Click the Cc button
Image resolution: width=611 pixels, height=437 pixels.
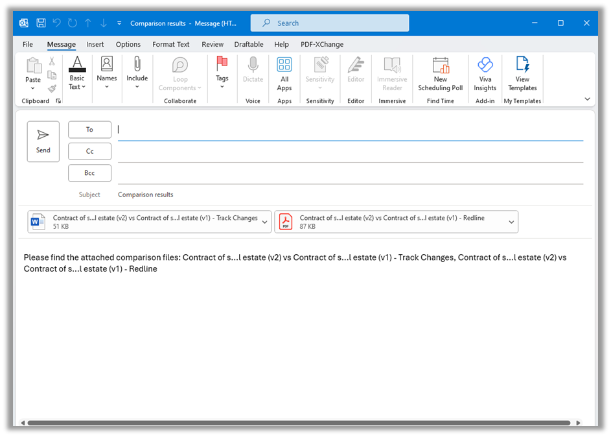pos(89,151)
